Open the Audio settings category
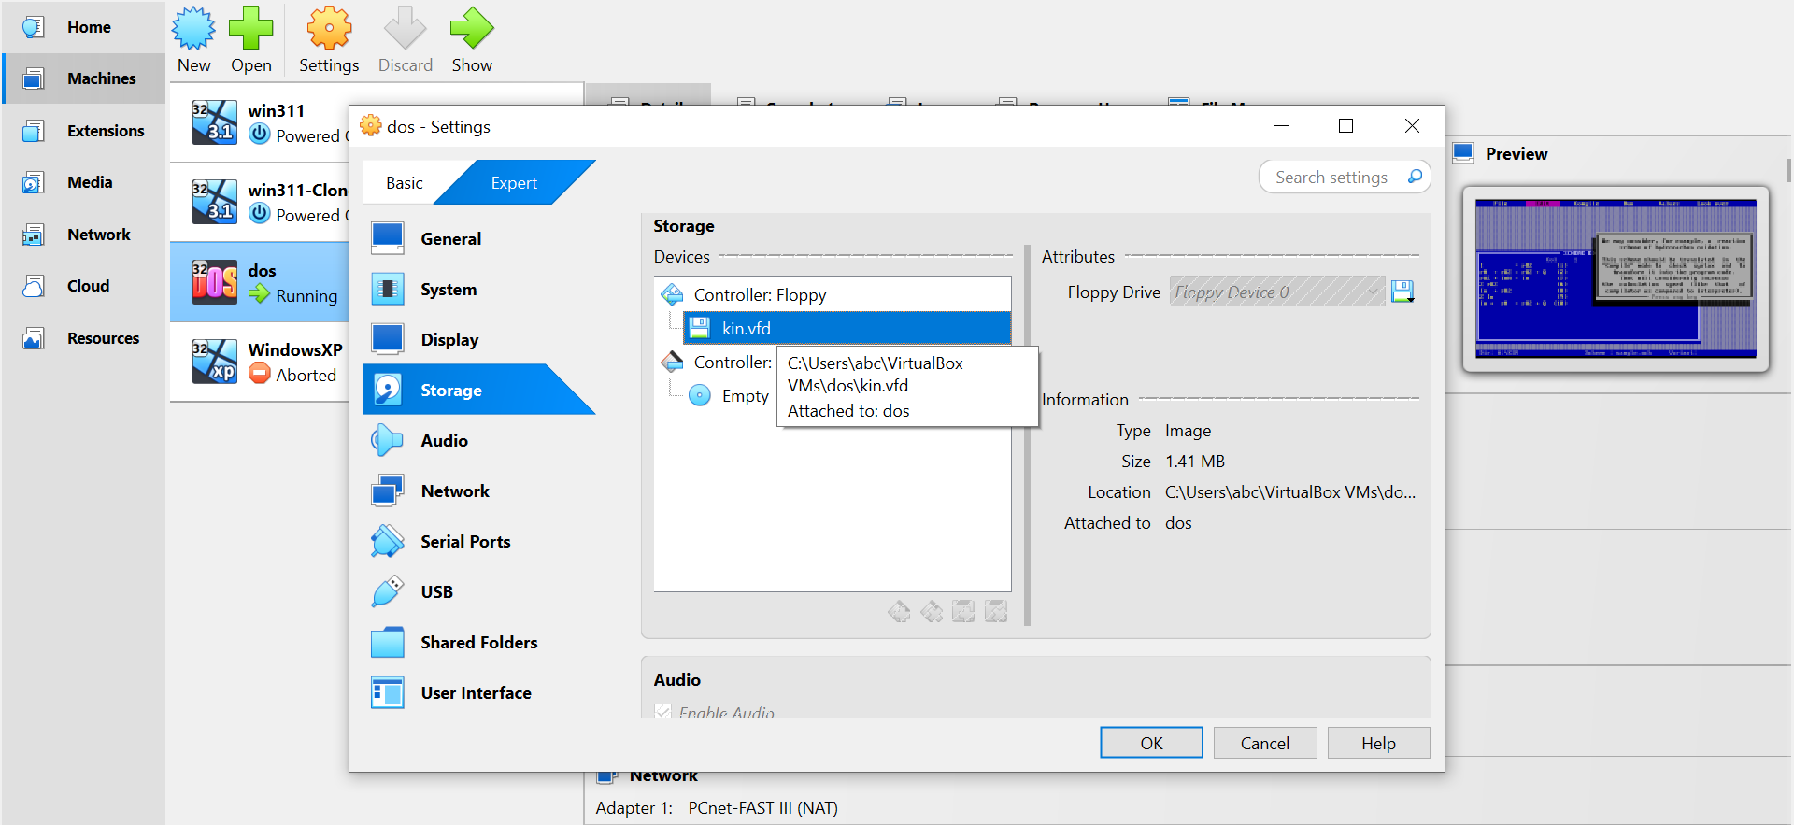Viewport: 1794px width, 825px height. [x=444, y=441]
